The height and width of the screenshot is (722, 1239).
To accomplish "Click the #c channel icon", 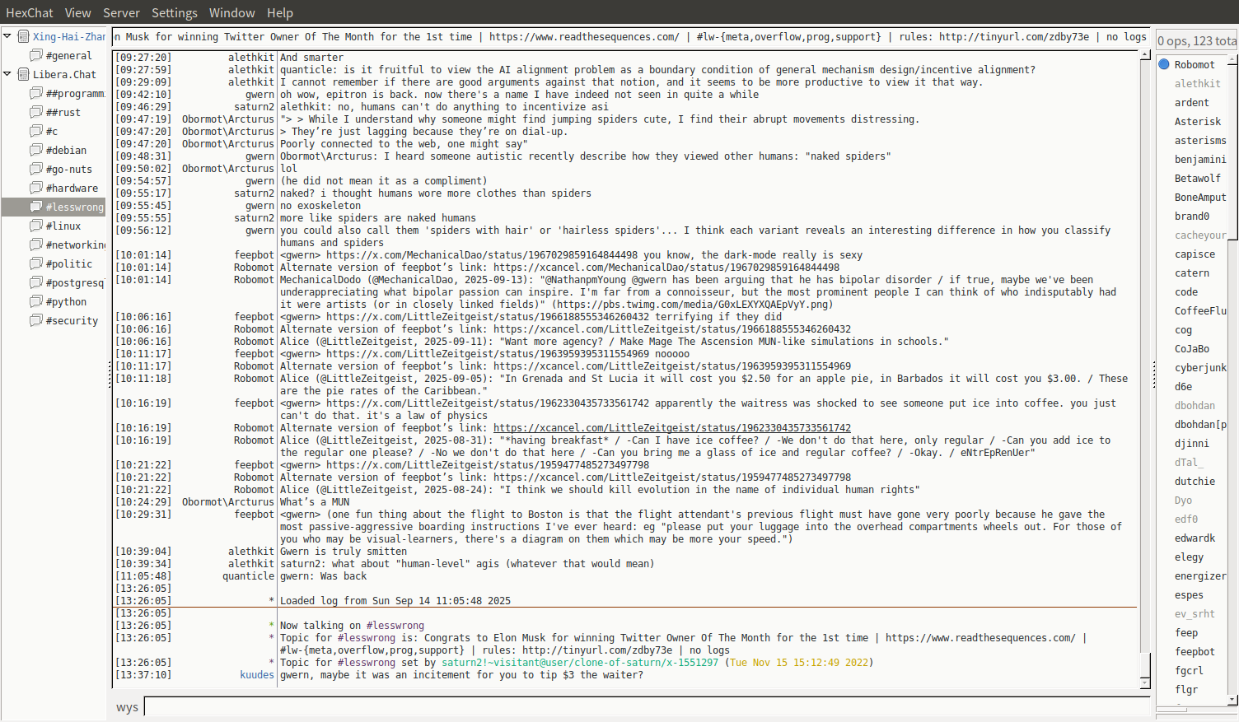I will coord(36,131).
